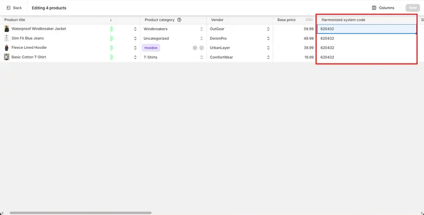
Task: Click the Product title column header
Action: [15, 20]
